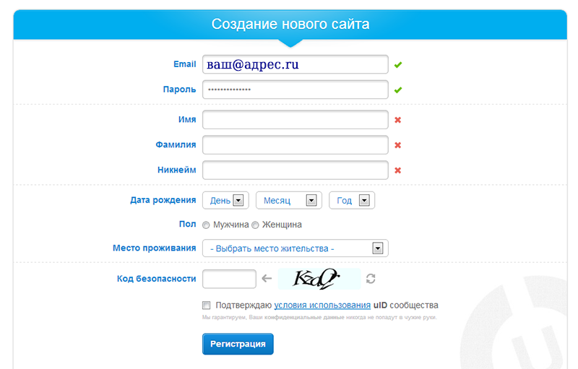Focus the Email input field

pos(296,64)
